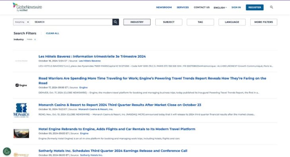Click the Register button
This screenshot has height=157, width=290.
tap(255, 8)
